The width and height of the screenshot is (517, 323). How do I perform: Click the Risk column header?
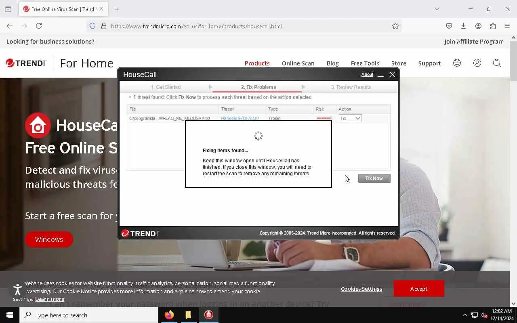pyautogui.click(x=325, y=109)
